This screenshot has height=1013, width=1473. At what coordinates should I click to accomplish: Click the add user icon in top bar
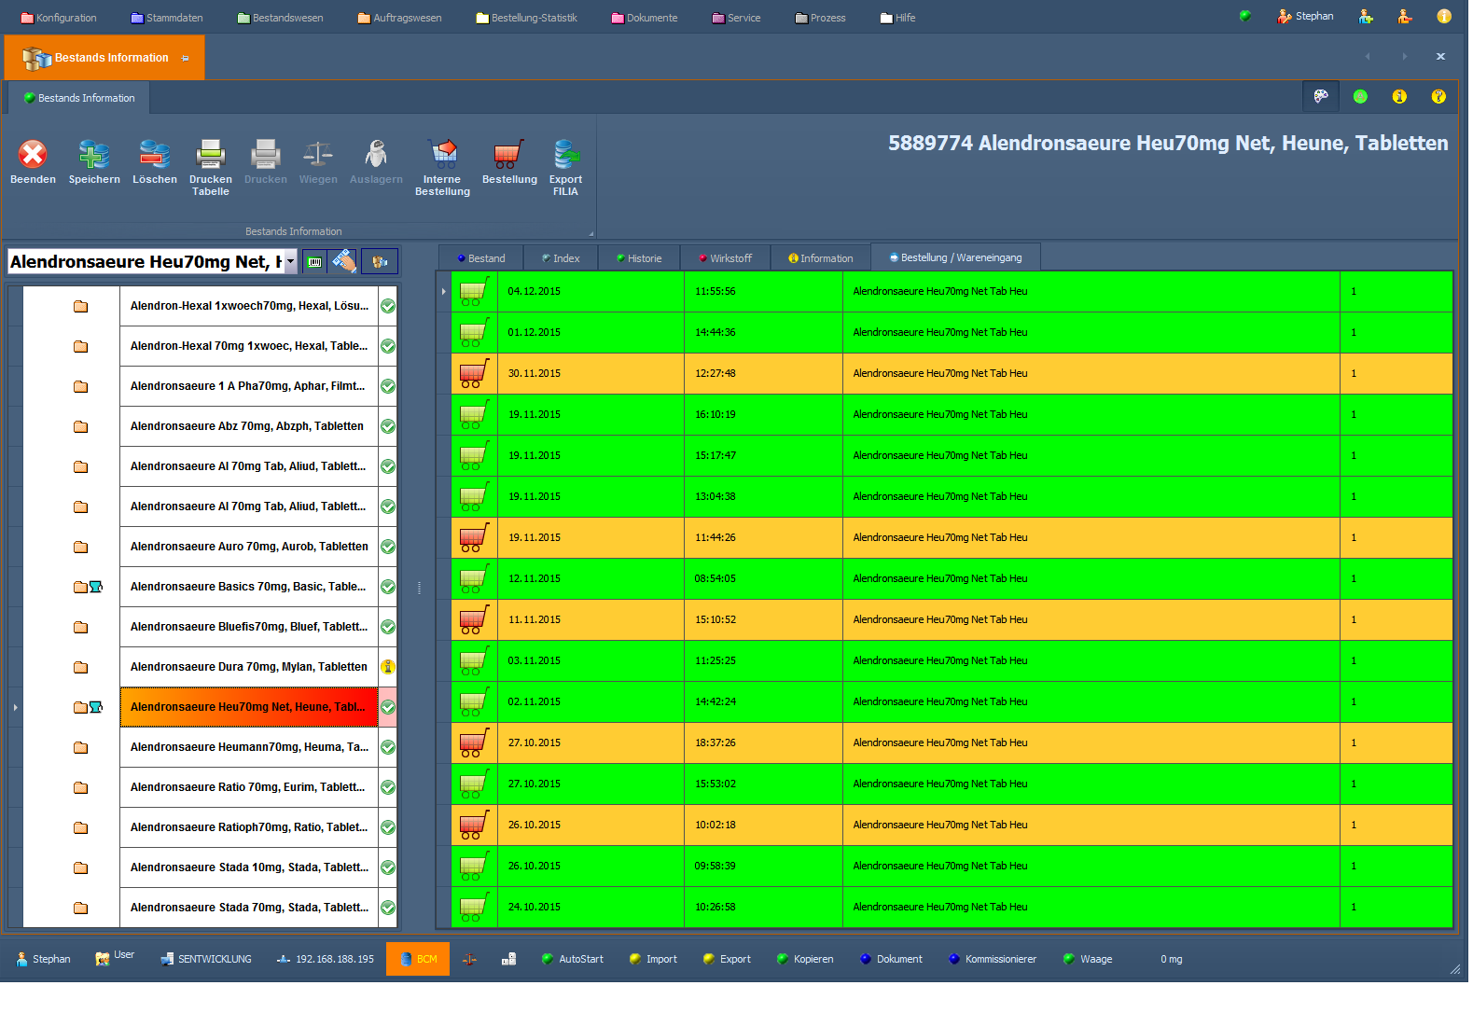pos(1366,17)
